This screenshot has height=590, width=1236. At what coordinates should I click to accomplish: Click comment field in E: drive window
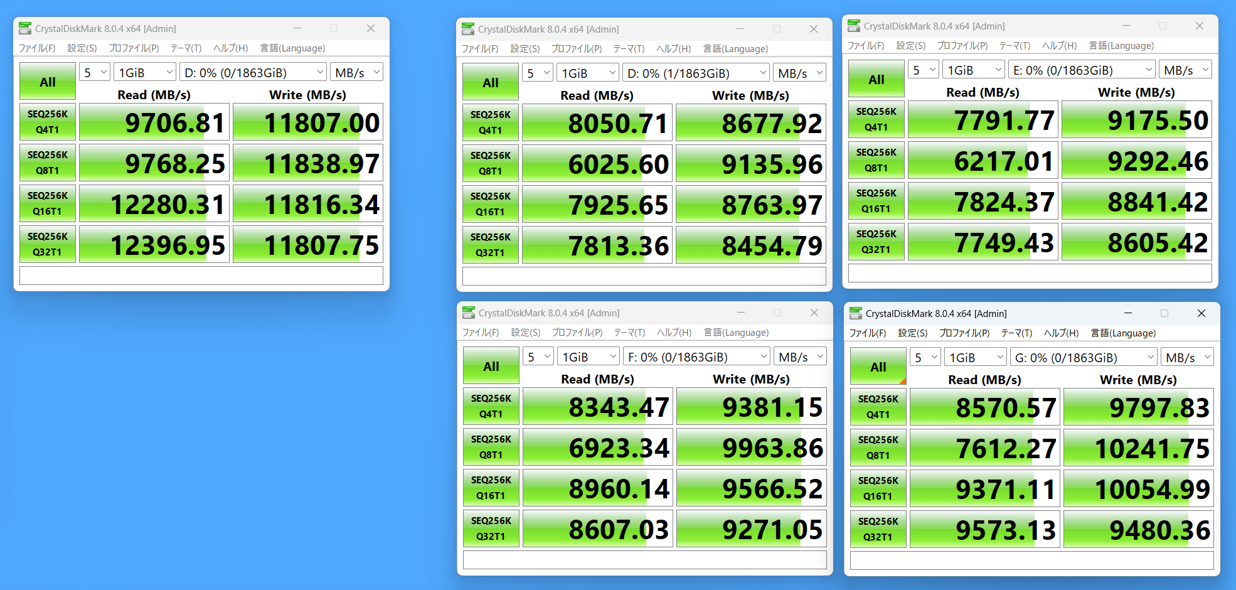click(1030, 273)
